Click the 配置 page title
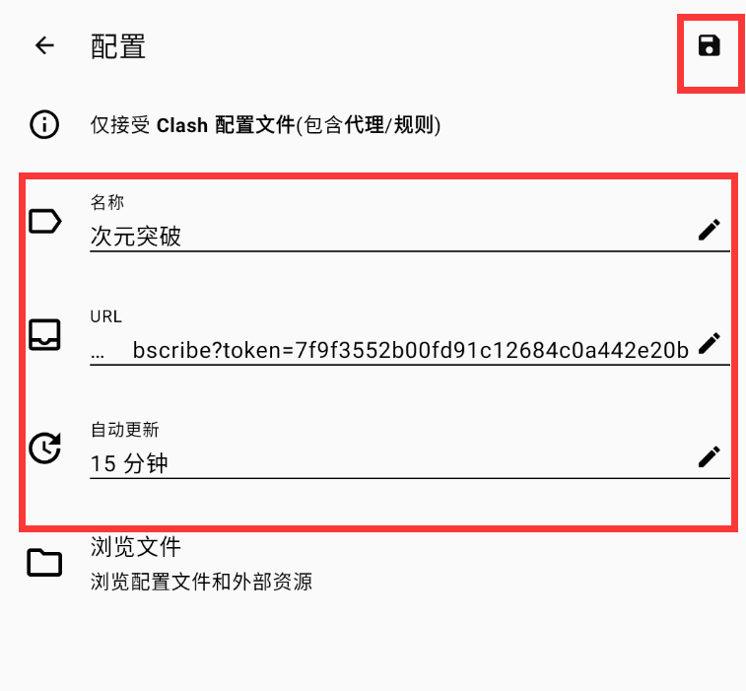Screen dimensions: 746x691 [x=118, y=46]
